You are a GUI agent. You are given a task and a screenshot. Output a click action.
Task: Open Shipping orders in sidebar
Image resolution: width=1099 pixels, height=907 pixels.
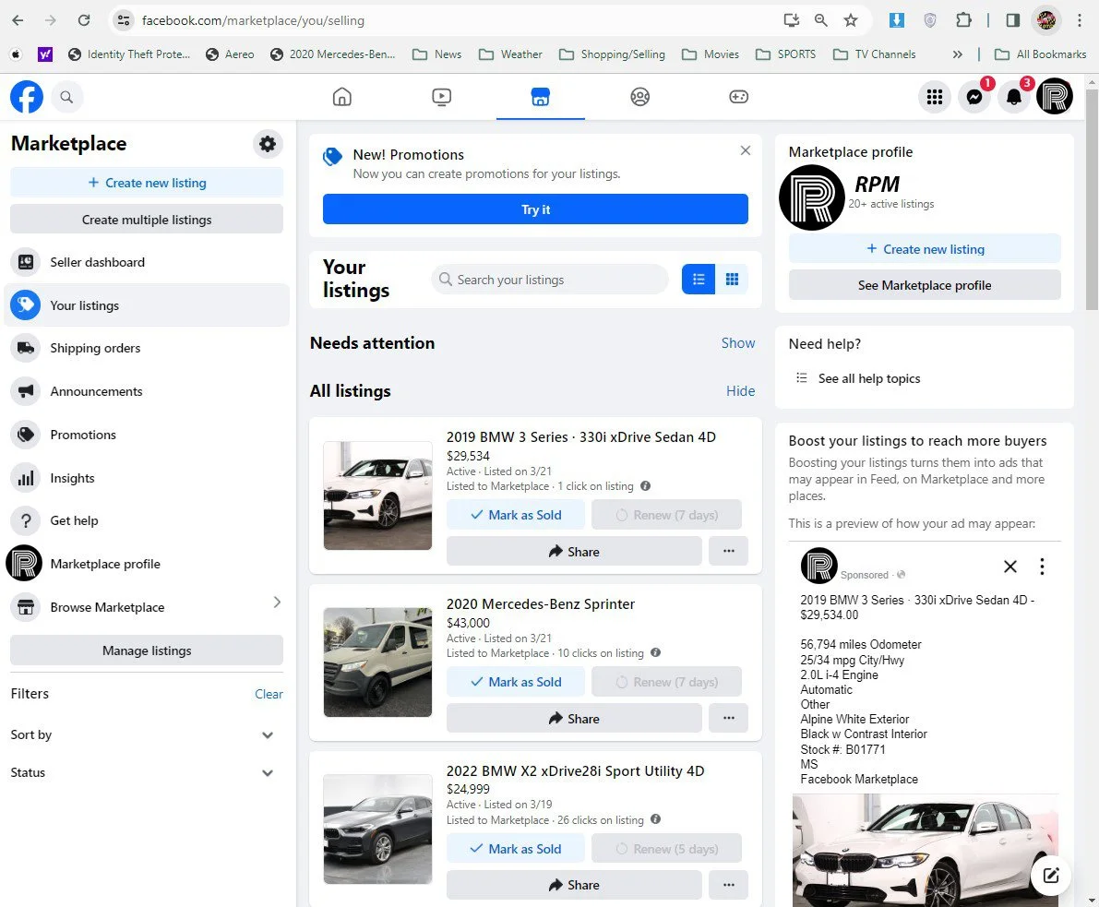point(147,349)
